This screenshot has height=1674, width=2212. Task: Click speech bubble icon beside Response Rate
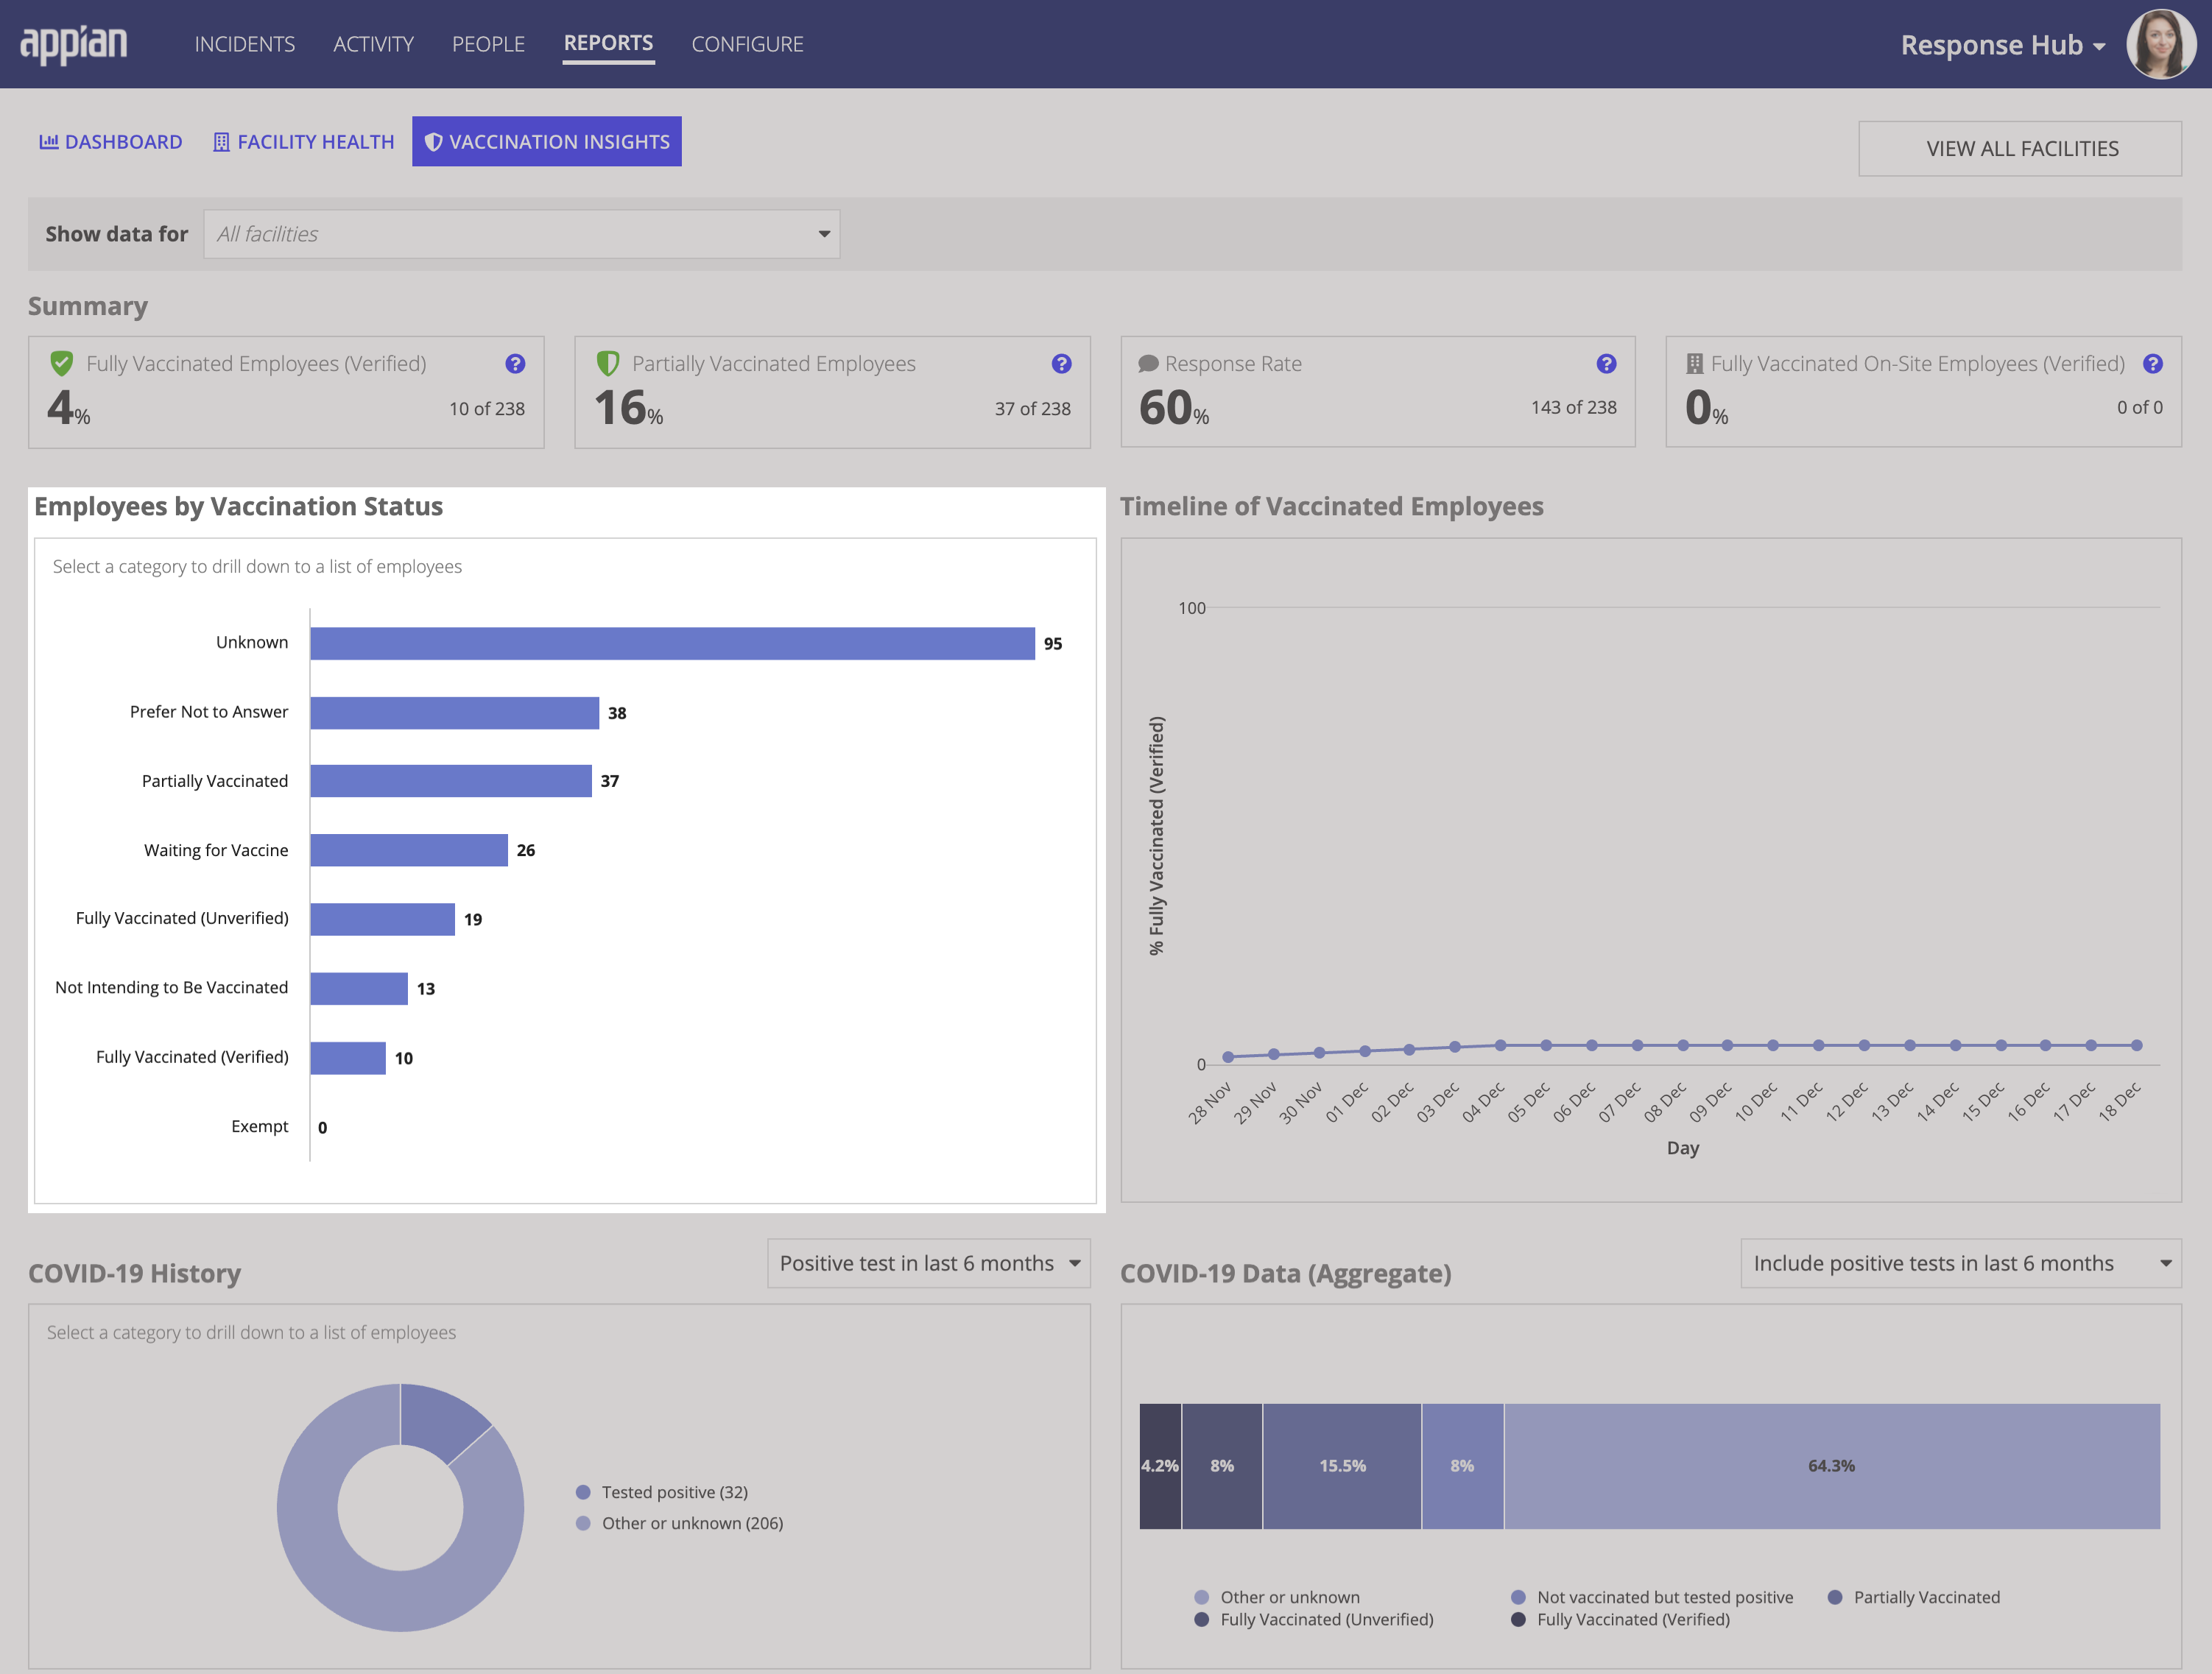[x=1148, y=364]
